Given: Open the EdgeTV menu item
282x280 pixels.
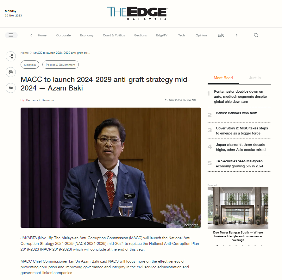Looking at the screenshot, I should pos(162,35).
